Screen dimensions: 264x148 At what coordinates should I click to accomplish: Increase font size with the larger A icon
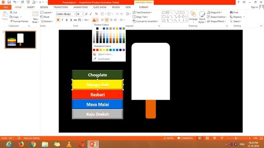[86, 14]
